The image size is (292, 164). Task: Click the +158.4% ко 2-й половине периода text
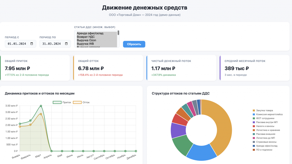pyautogui.click(x=100, y=75)
